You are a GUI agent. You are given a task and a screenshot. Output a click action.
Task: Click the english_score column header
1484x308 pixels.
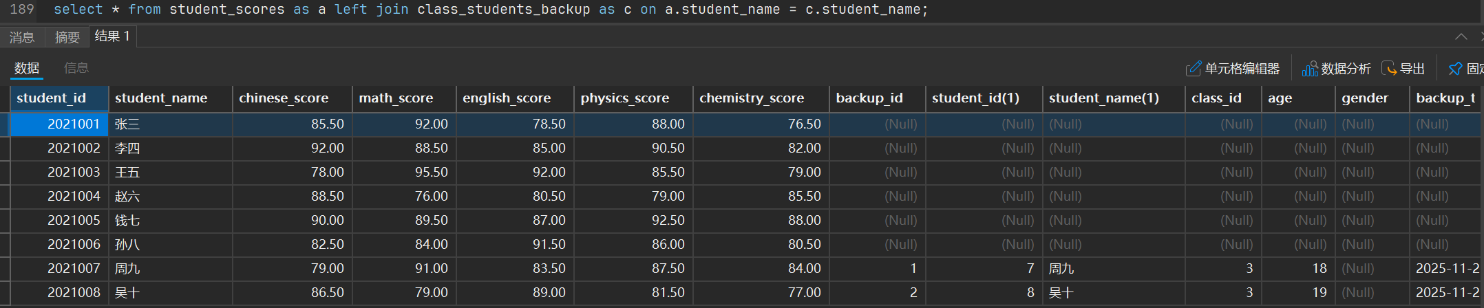(515, 98)
